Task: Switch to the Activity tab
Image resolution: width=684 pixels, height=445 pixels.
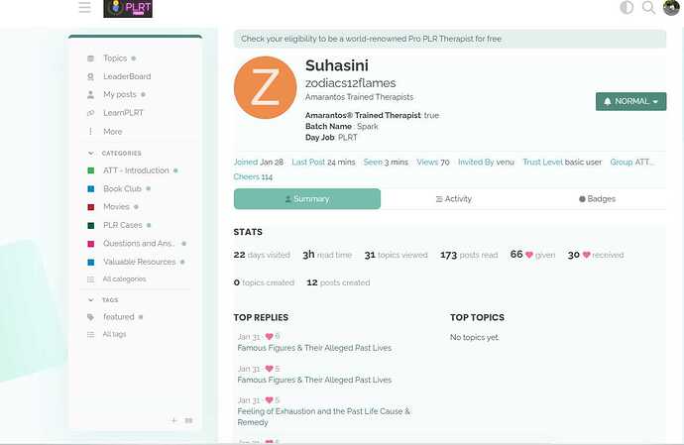Action: click(x=454, y=198)
